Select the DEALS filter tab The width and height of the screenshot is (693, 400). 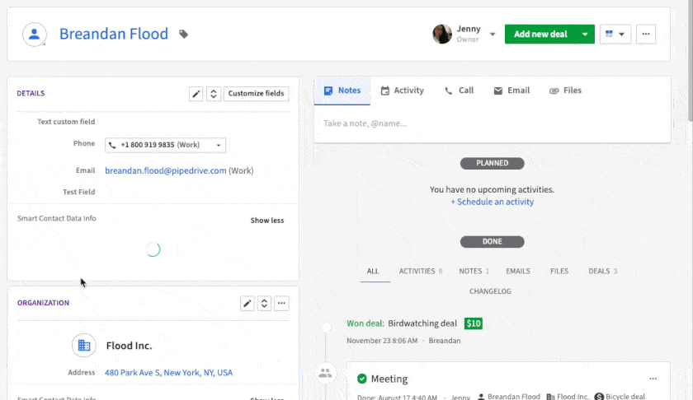point(602,272)
